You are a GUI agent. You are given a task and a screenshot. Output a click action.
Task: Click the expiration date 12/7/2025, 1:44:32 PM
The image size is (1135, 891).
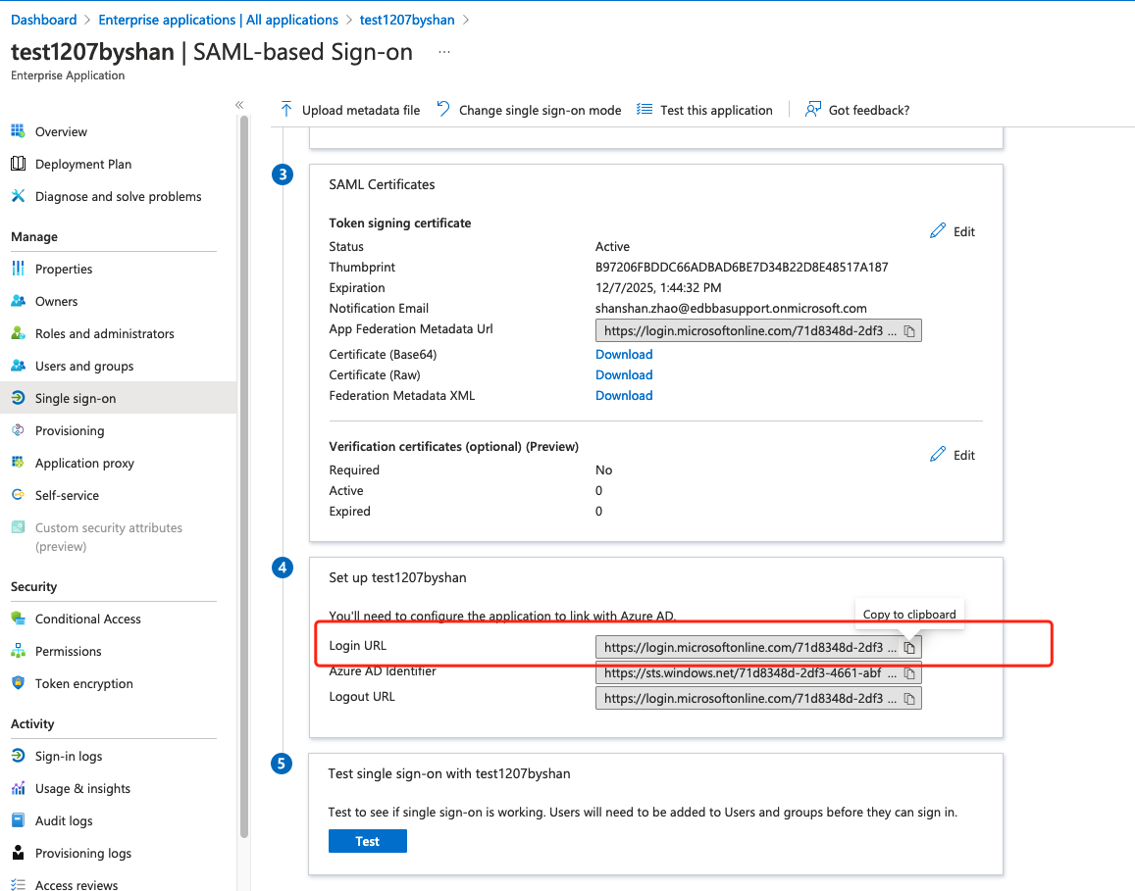click(658, 288)
